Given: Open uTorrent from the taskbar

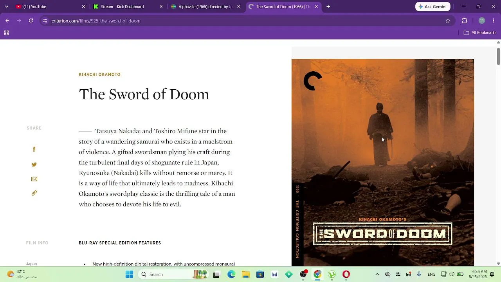Looking at the screenshot, I should (x=332, y=274).
